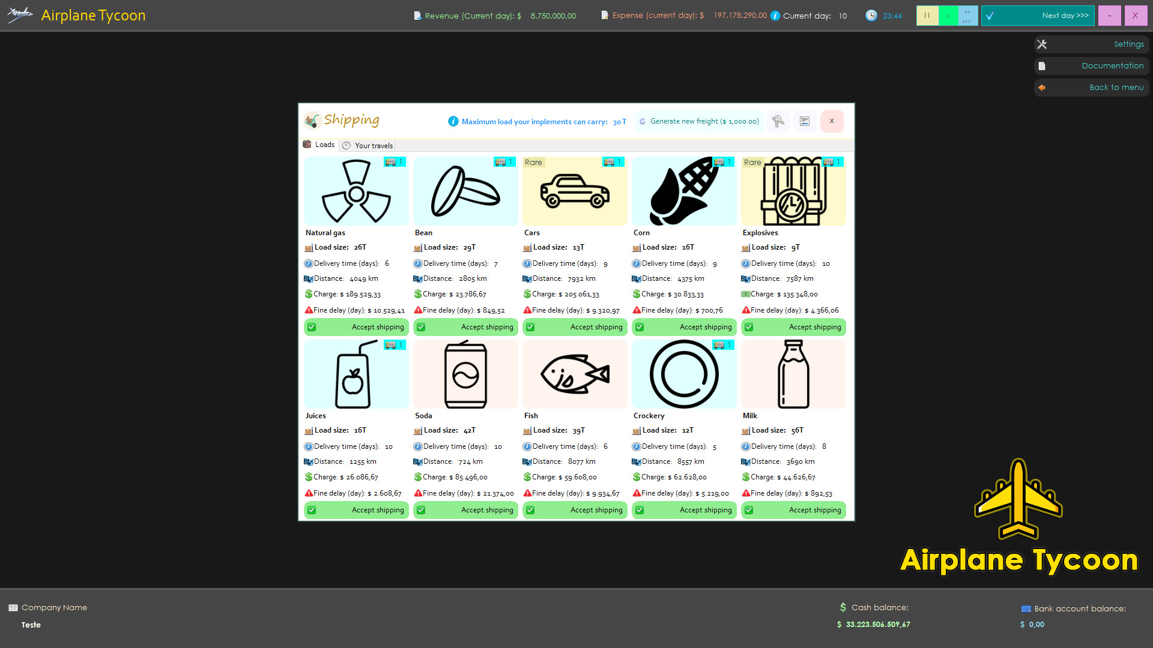Click the grid view icon in shipping panel
The height and width of the screenshot is (648, 1153).
(805, 121)
